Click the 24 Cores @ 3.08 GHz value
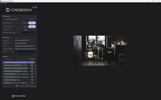The width and height of the screenshot is (161, 100). (x=21, y=43)
